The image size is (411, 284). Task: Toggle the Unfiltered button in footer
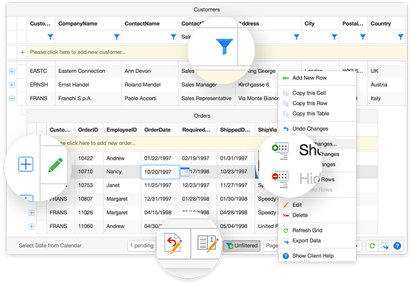241,246
